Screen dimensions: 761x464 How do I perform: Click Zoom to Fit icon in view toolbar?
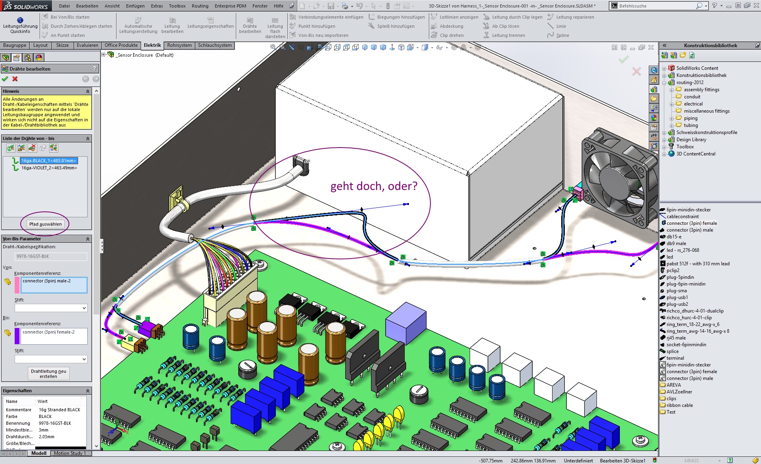click(x=273, y=47)
